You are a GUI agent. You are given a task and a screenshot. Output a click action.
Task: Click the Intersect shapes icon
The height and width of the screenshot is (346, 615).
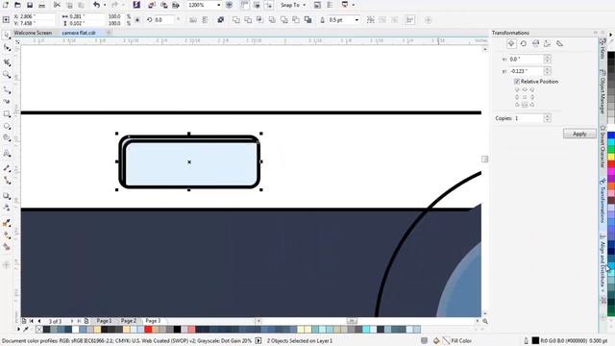tap(259, 19)
